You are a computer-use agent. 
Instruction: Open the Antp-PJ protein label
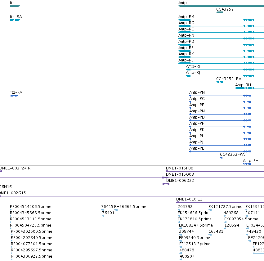196,142
